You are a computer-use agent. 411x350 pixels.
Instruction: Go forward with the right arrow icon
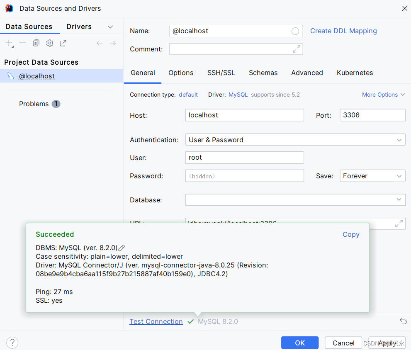tap(113, 43)
